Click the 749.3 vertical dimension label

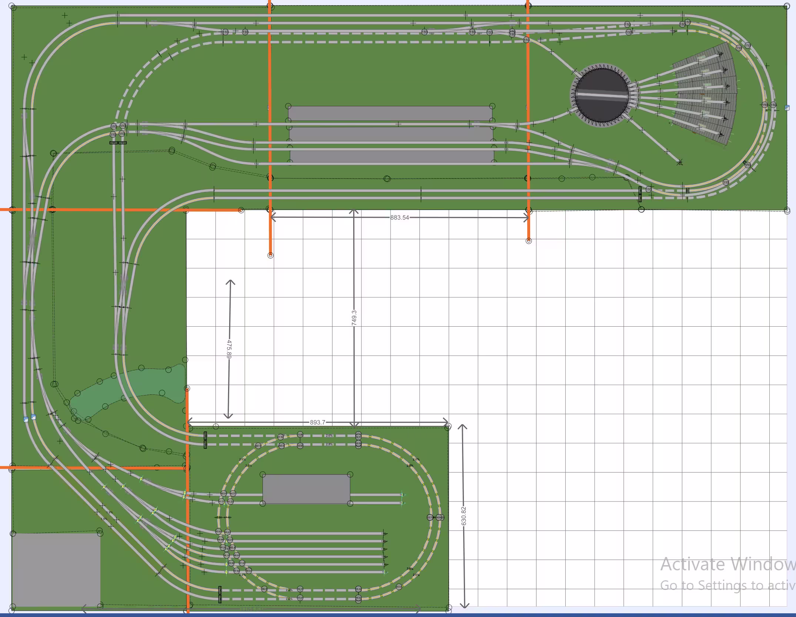[354, 318]
